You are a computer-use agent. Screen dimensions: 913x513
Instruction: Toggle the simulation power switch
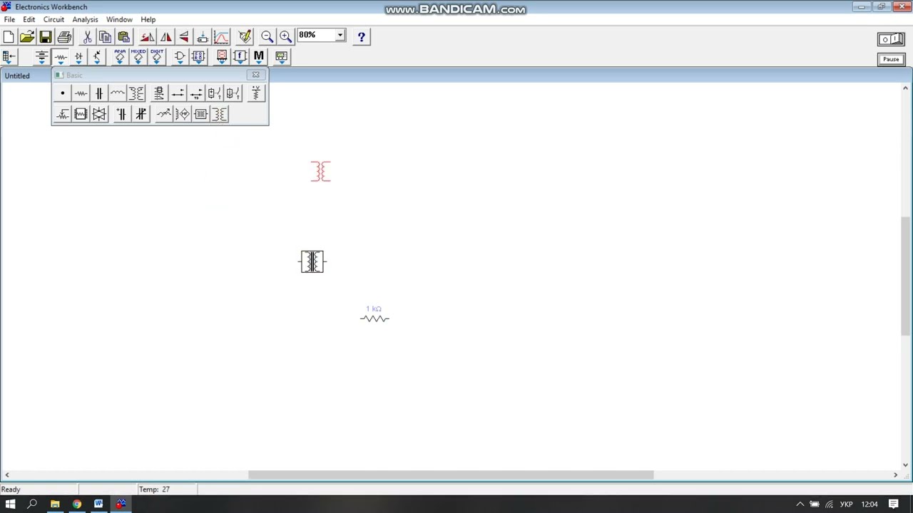tap(891, 39)
